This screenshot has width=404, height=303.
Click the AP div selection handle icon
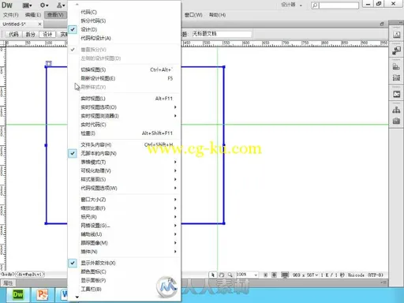[49, 63]
